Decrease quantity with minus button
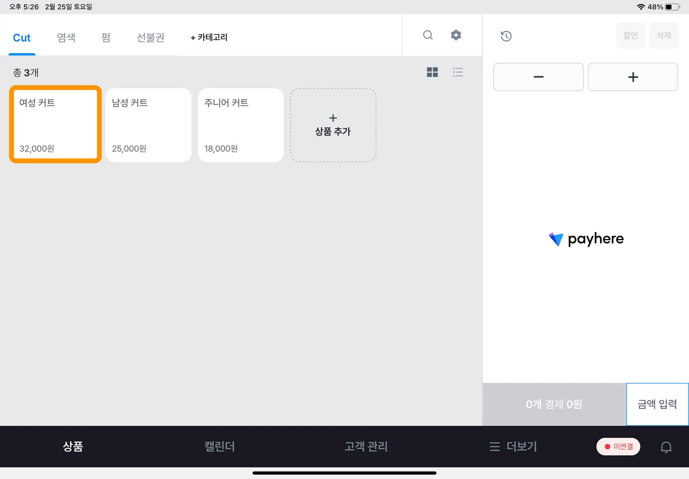This screenshot has width=689, height=479. (x=538, y=77)
